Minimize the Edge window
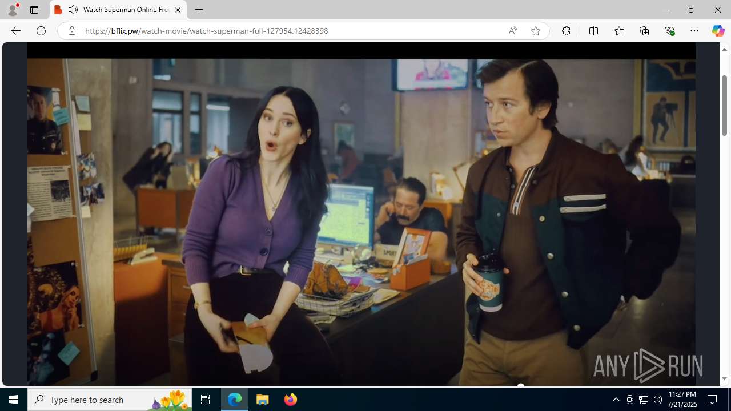The image size is (731, 411). click(665, 10)
